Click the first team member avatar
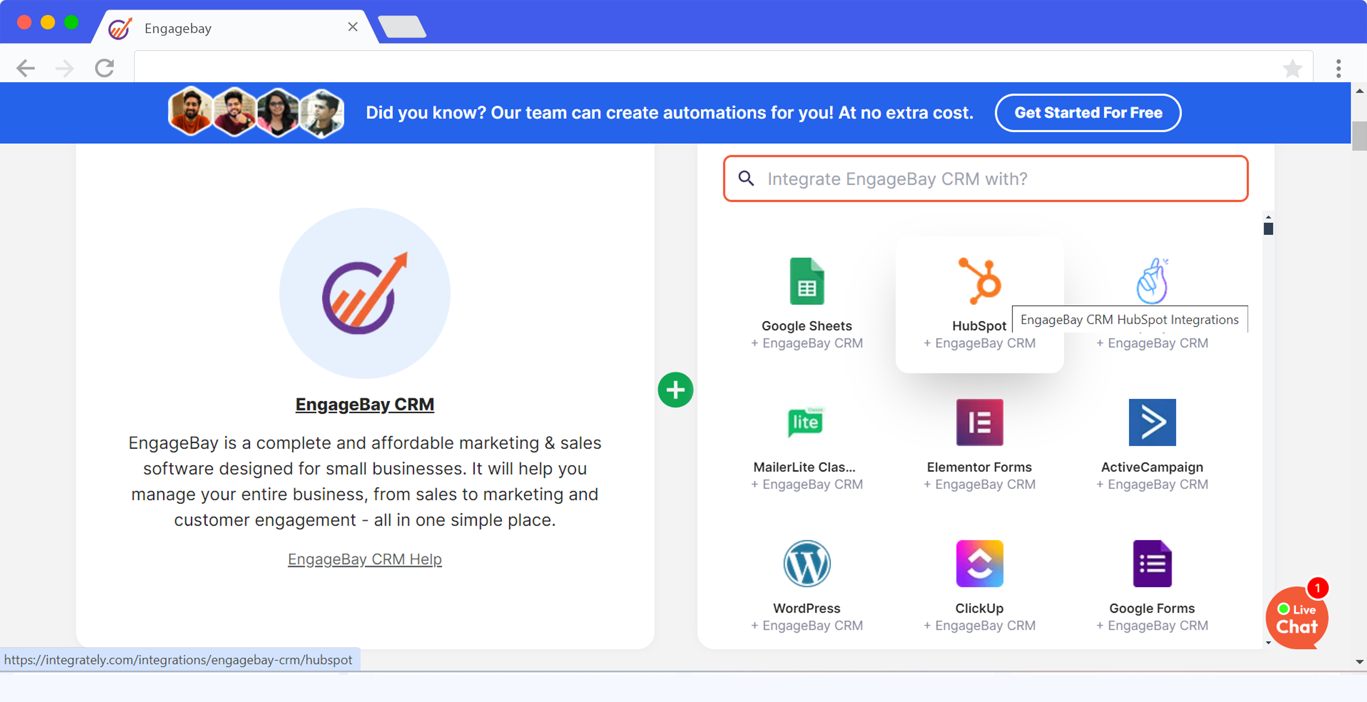1367x702 pixels. click(190, 111)
